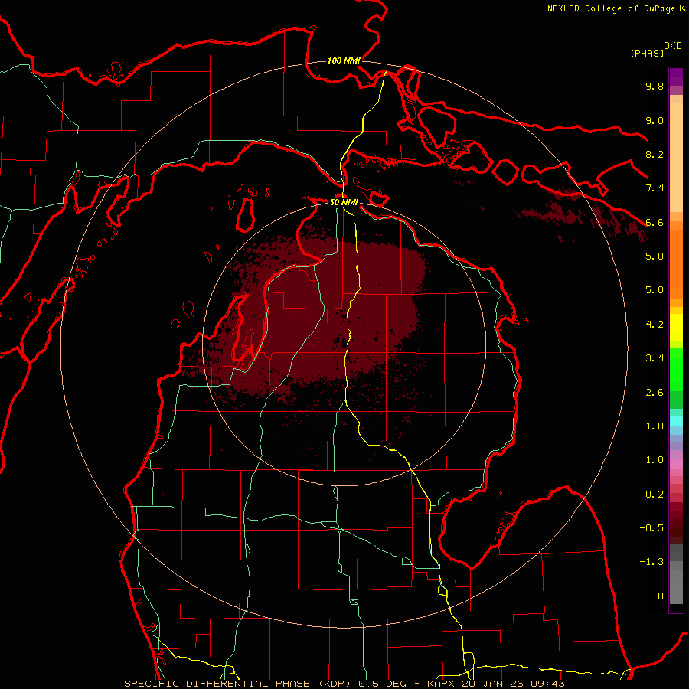Image resolution: width=689 pixels, height=689 pixels.
Task: Click the TH threshold label
Action: click(x=658, y=596)
